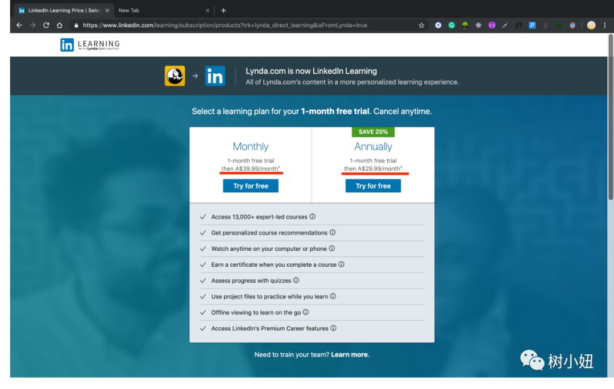Click the LinkedIn Learning logo in header

[90, 45]
